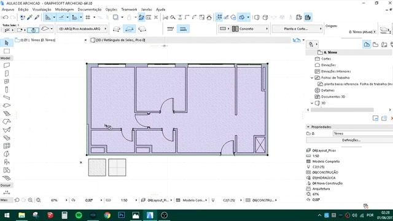Open Photoshop from the taskbar
This screenshot has width=393, height=221.
tap(122, 215)
